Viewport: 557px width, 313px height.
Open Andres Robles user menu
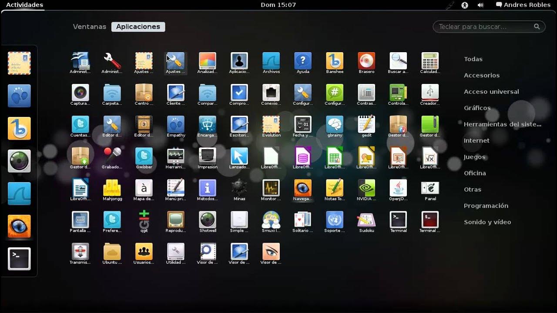click(x=523, y=5)
